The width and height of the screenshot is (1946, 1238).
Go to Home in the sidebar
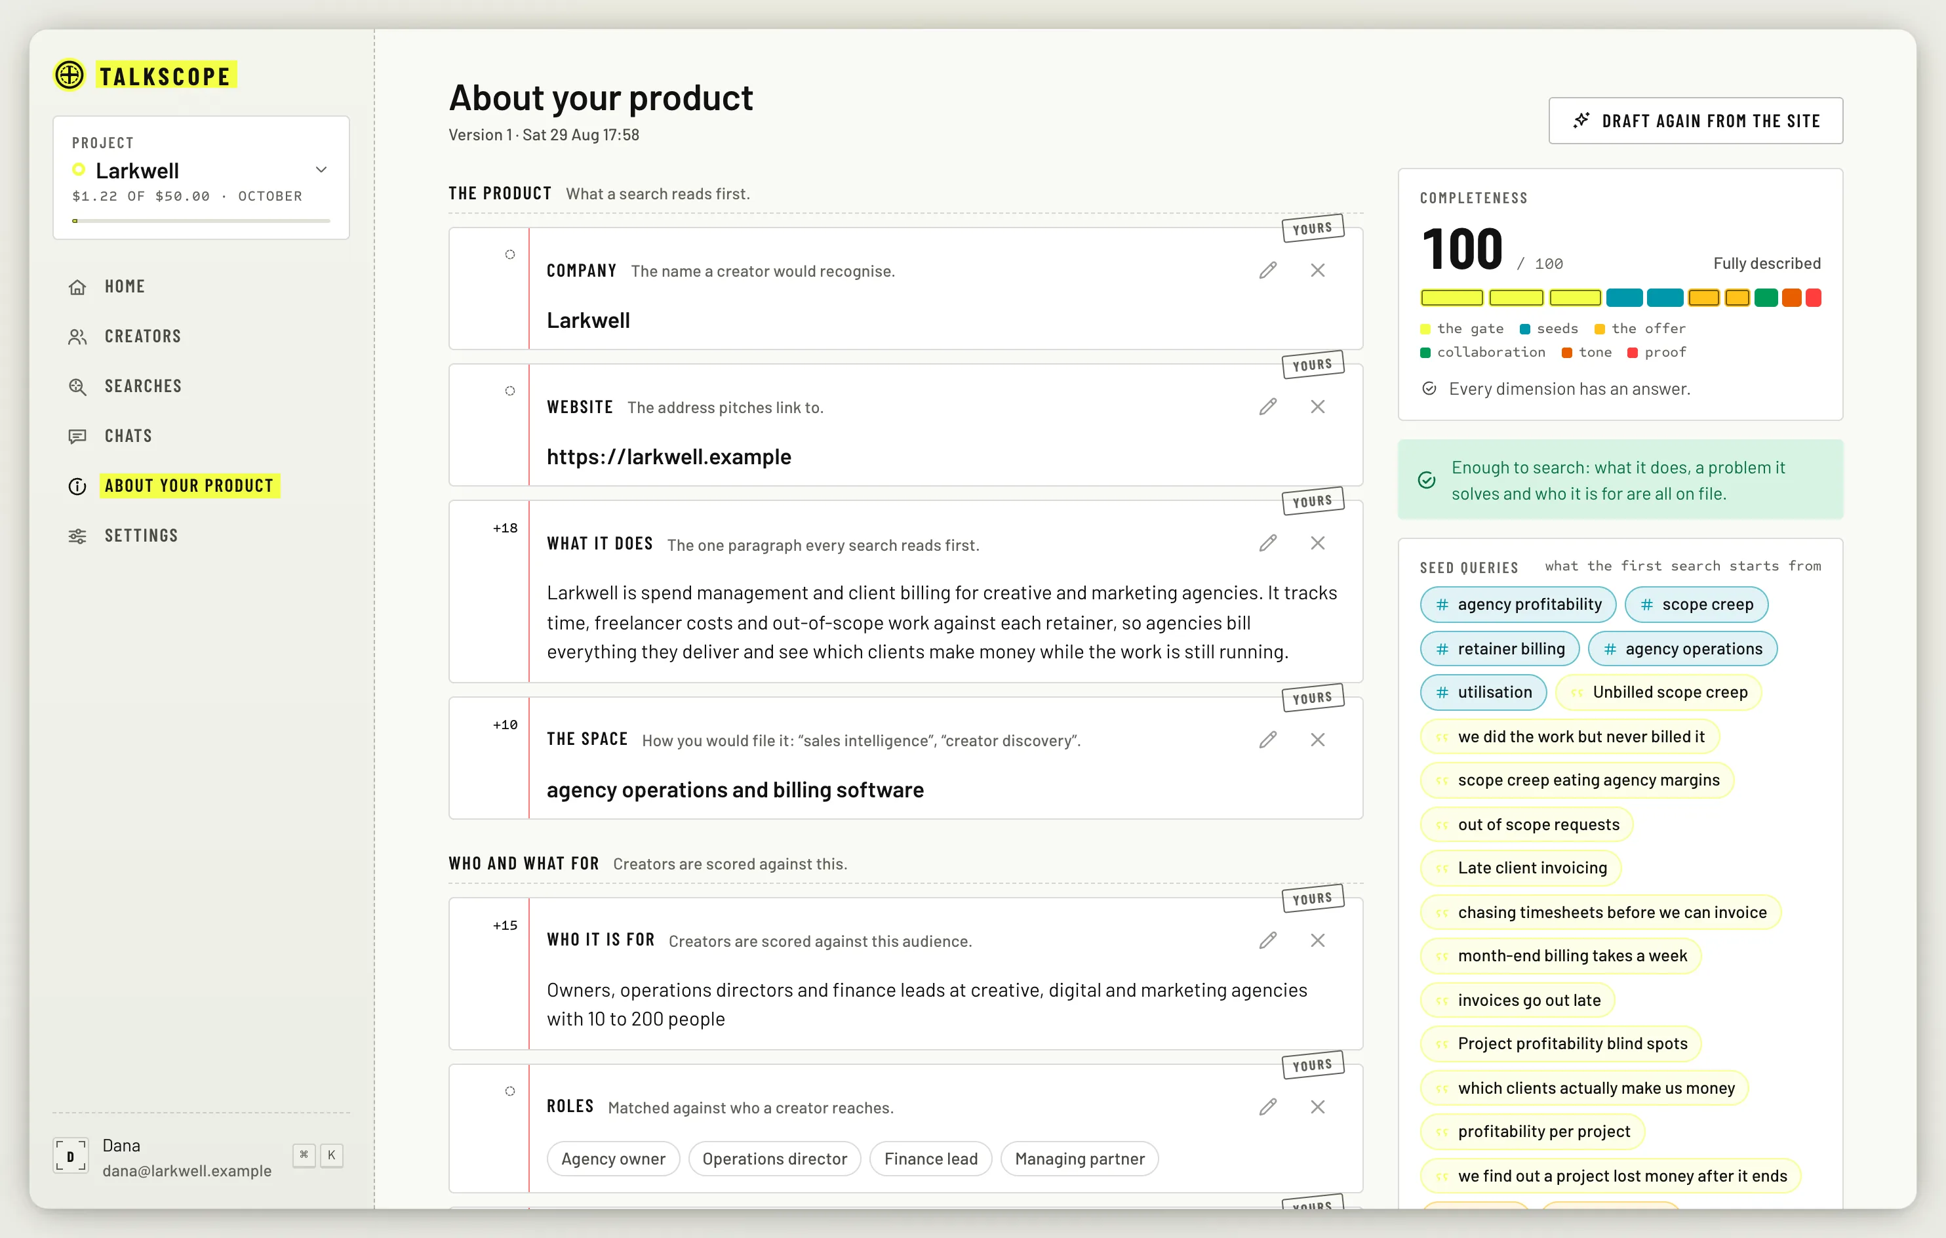pos(125,287)
